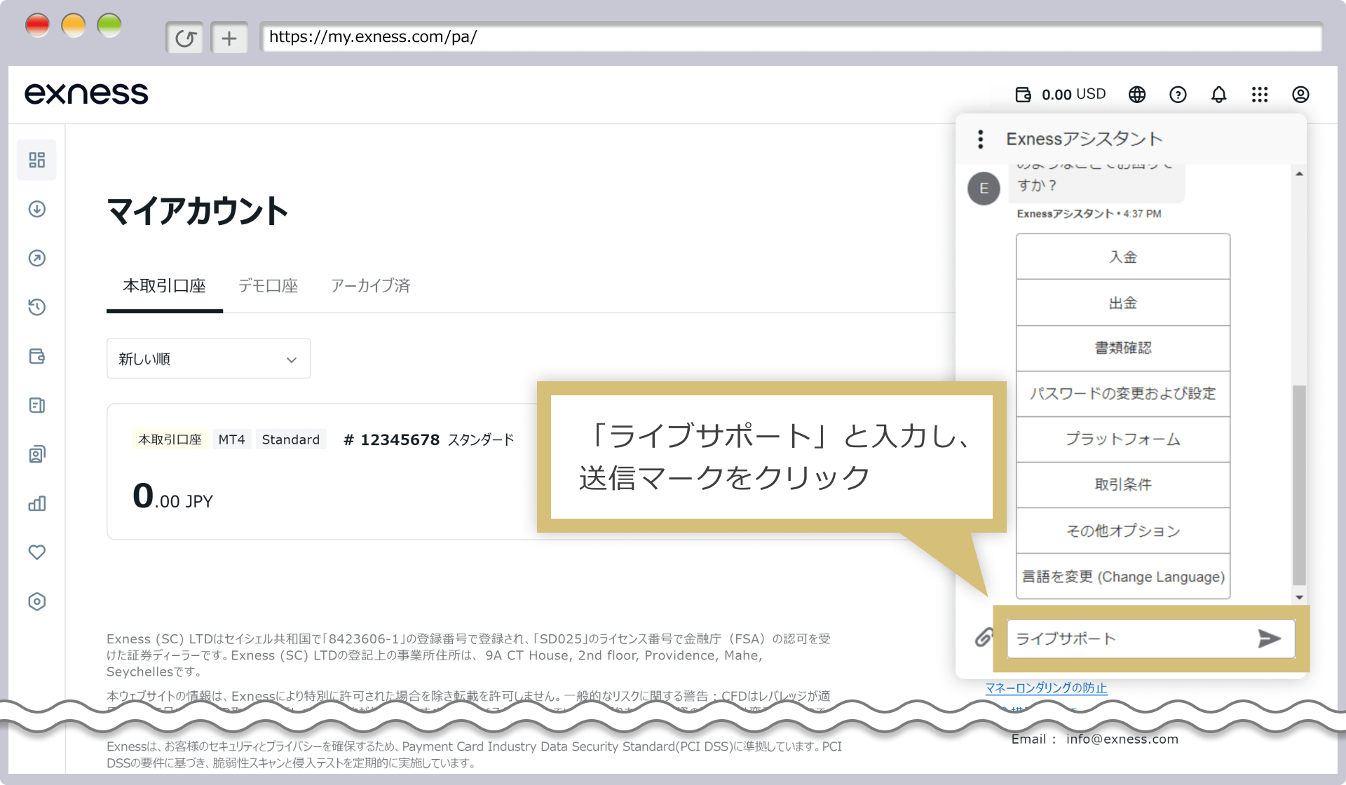Choose 取引条件 option in chat

click(x=1123, y=485)
